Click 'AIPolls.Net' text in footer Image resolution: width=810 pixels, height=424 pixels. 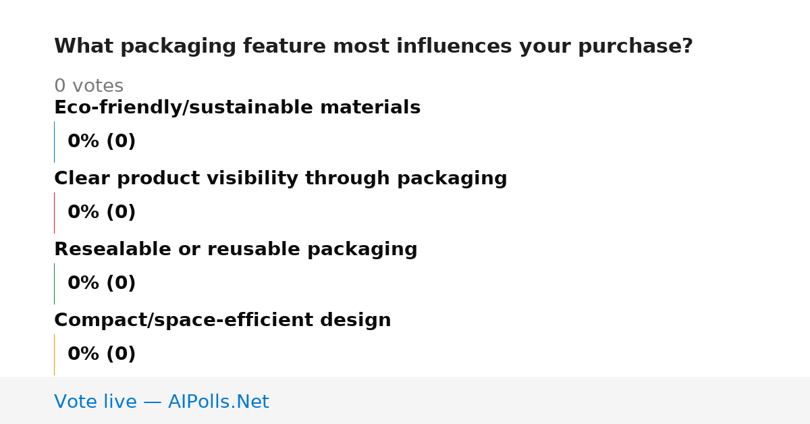218,402
